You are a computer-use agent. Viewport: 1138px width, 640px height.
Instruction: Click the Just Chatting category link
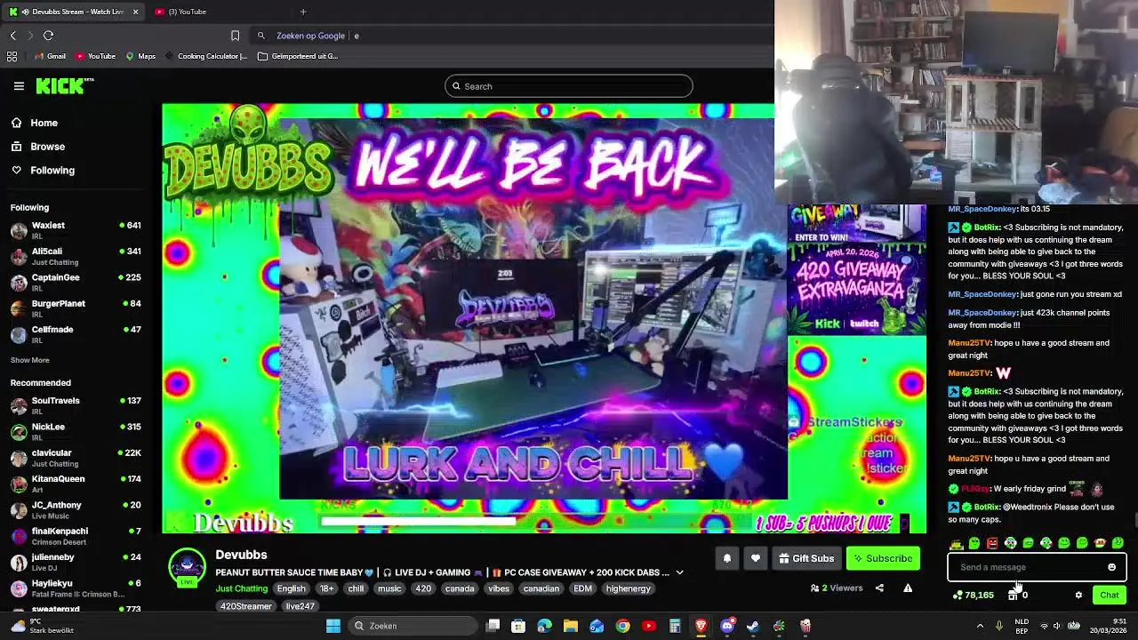pos(241,588)
